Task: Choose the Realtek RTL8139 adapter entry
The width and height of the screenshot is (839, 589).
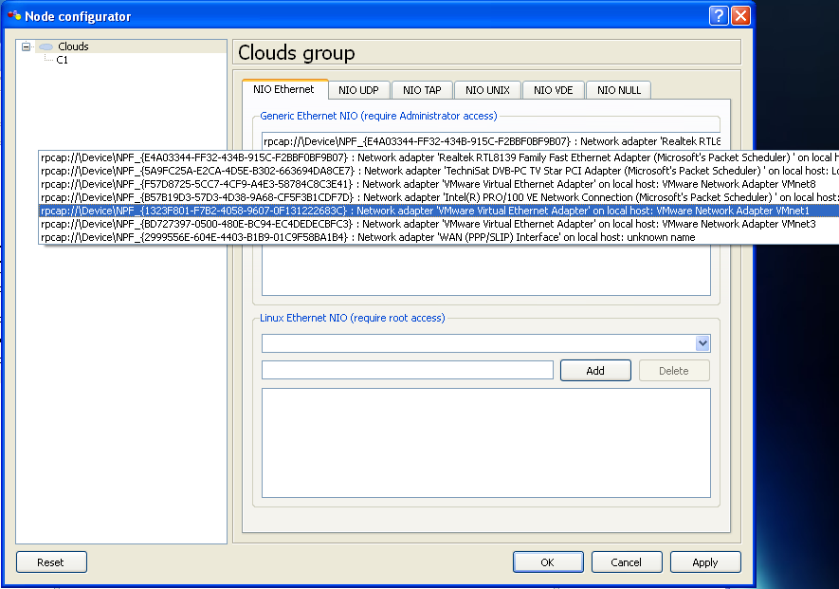Action: pyautogui.click(x=439, y=157)
